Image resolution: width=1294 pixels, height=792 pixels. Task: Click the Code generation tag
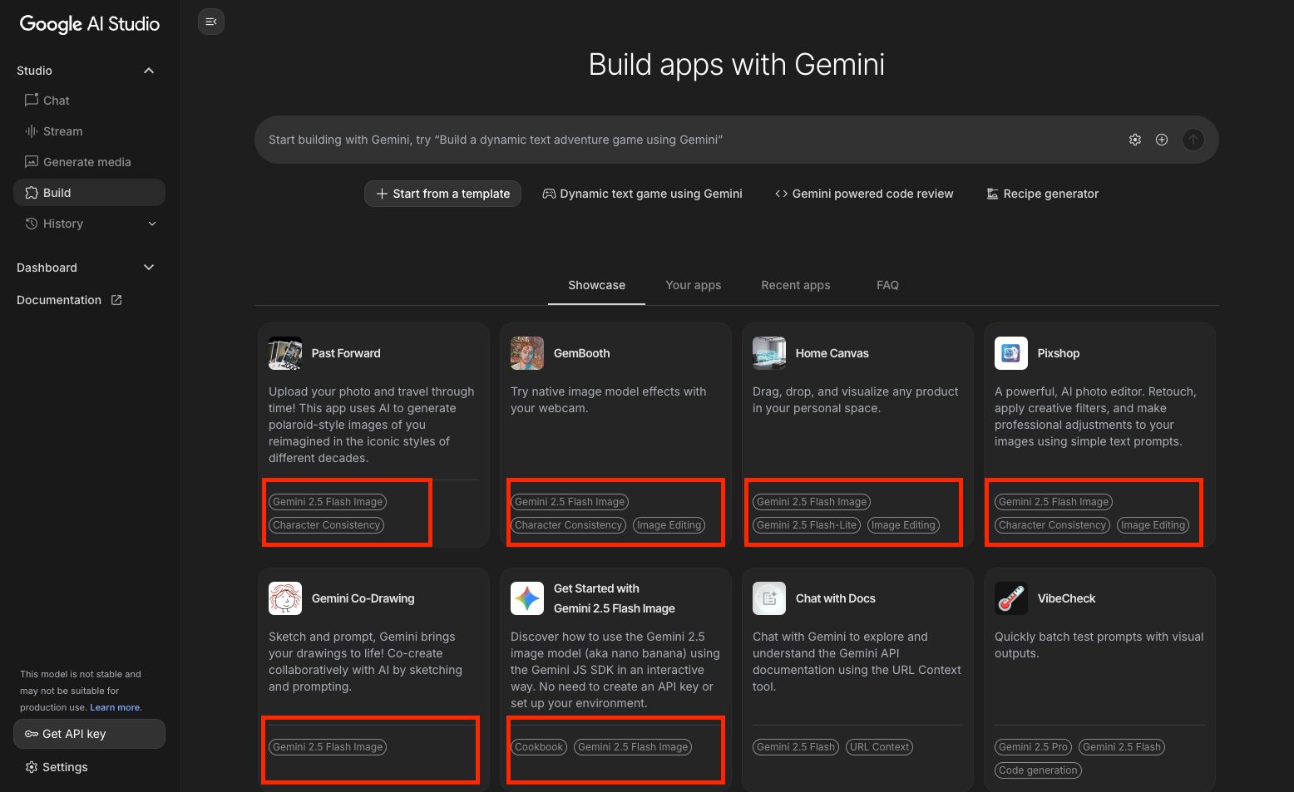(1038, 770)
